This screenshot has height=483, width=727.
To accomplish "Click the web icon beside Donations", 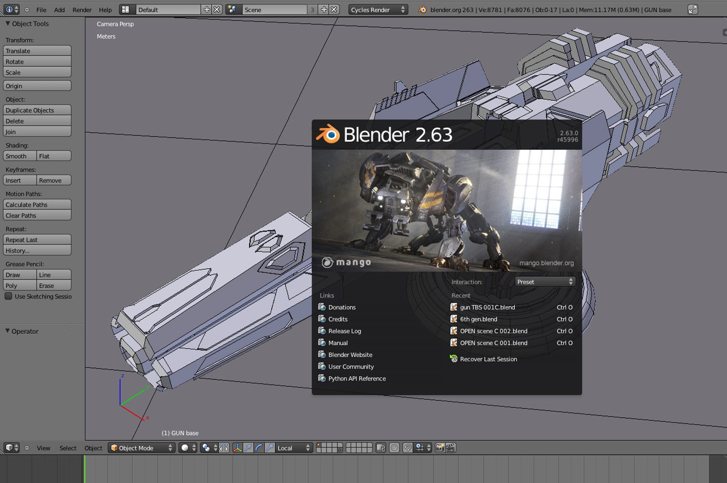I will coord(322,307).
